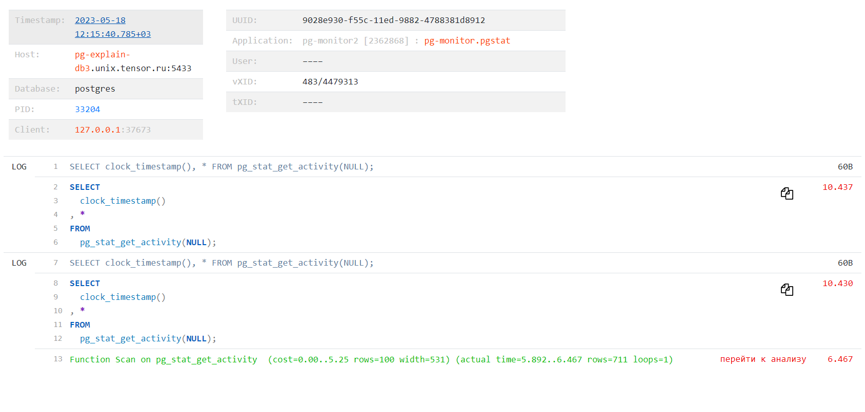Click the second LOG level label
Image resolution: width=865 pixels, height=412 pixels.
[x=19, y=263]
